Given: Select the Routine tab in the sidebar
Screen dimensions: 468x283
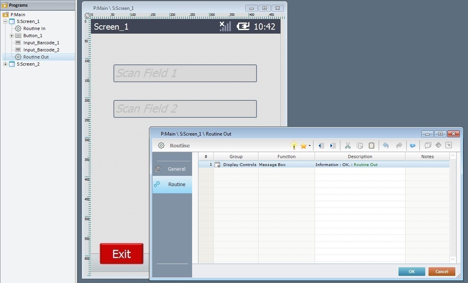Looking at the screenshot, I should pos(172,185).
